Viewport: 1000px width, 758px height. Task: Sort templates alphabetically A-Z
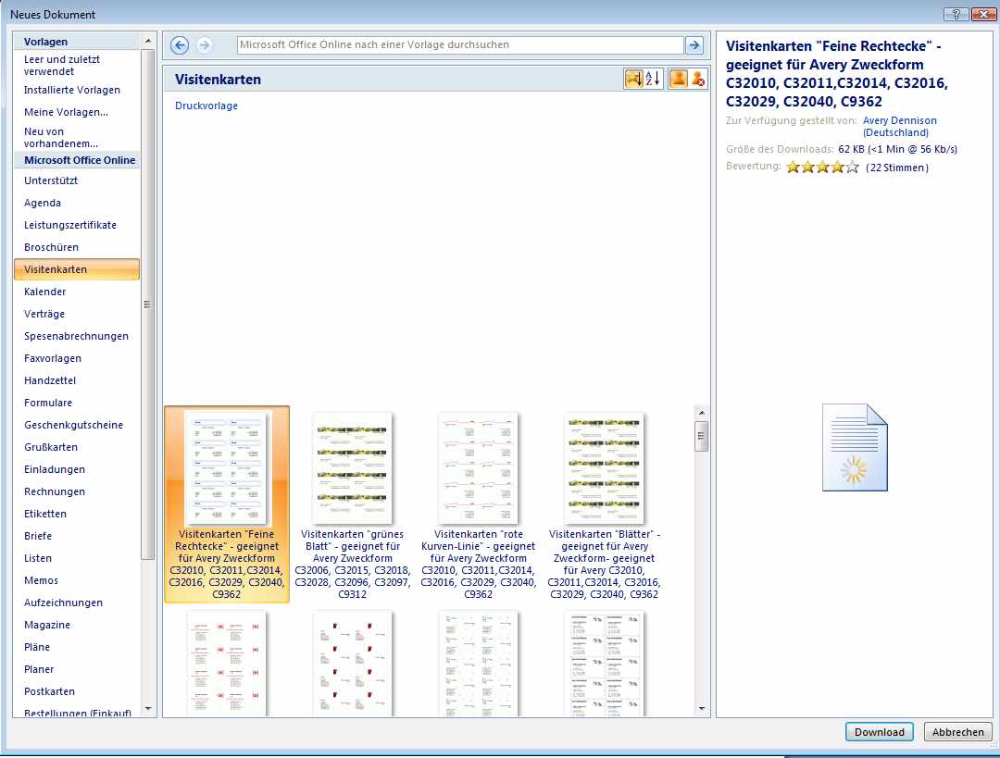653,79
